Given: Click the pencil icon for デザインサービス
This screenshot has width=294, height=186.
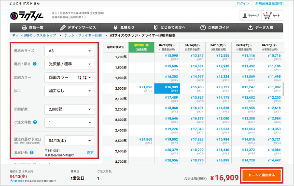Looking at the screenshot, I should (x=63, y=27).
